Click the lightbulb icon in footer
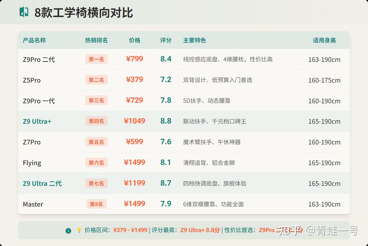This screenshot has width=368, height=246. [79, 230]
